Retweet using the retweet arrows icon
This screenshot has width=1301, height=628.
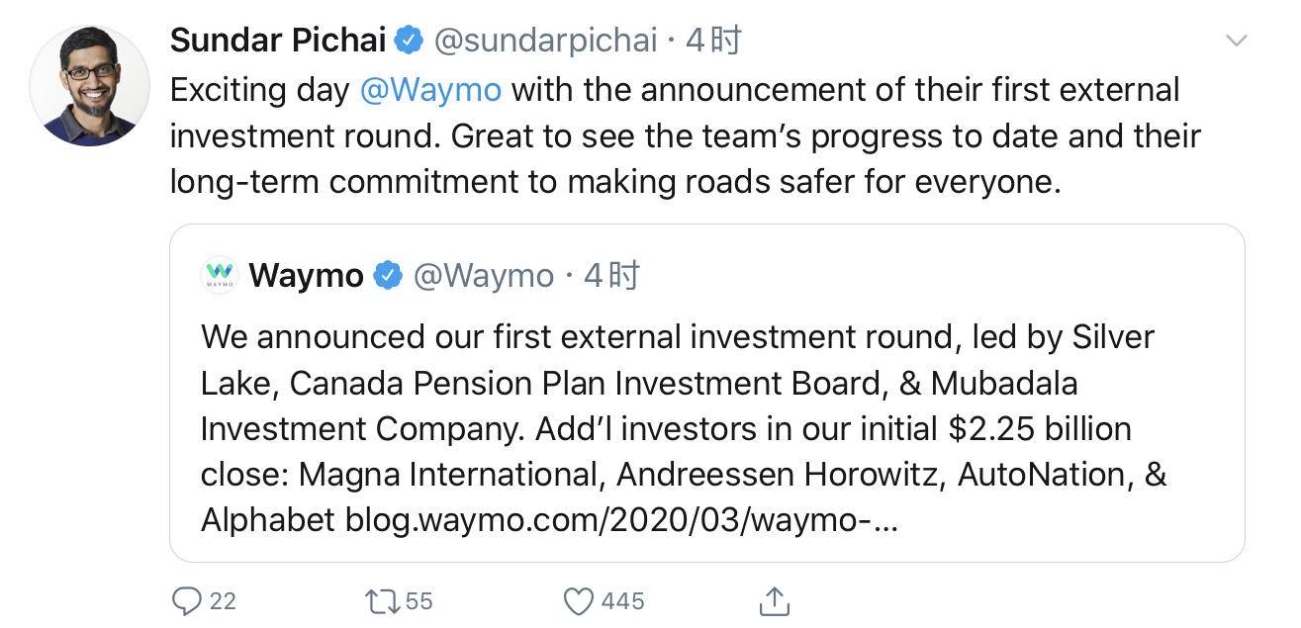(382, 600)
